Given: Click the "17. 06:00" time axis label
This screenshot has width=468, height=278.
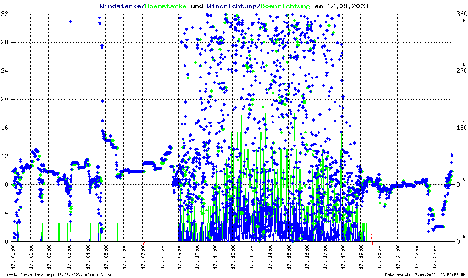Looking at the screenshot, I should pyautogui.click(x=124, y=256).
